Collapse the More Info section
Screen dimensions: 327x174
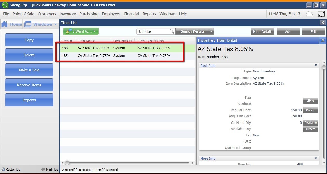point(316,158)
